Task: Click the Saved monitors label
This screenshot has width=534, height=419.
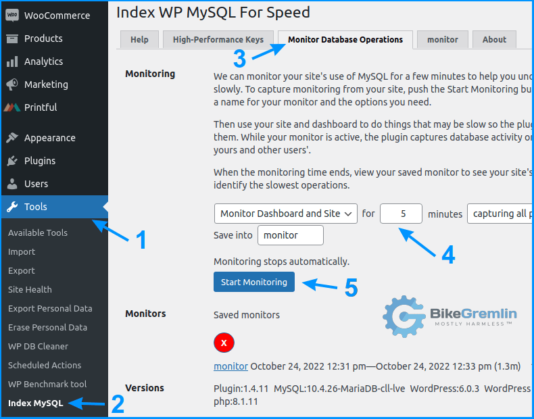Action: [247, 315]
